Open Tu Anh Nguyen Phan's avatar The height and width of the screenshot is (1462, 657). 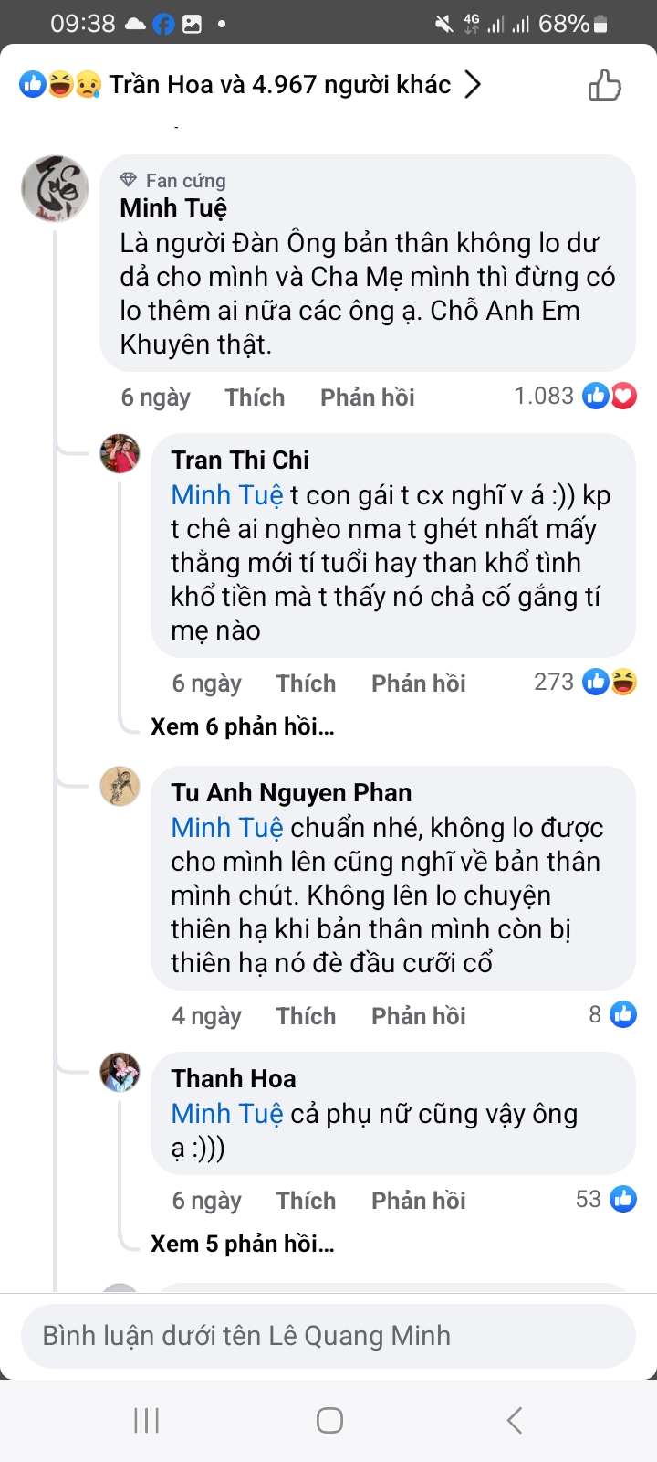tap(120, 787)
